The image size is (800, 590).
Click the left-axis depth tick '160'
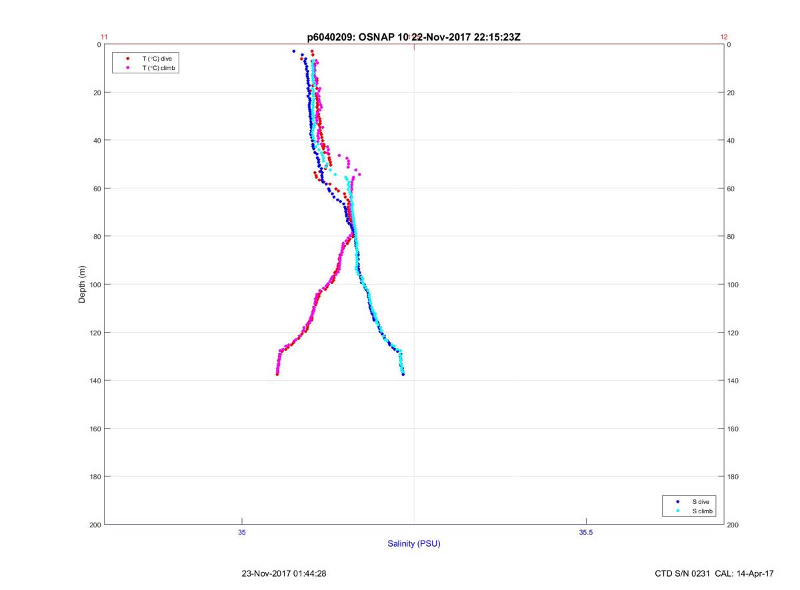[x=95, y=429]
